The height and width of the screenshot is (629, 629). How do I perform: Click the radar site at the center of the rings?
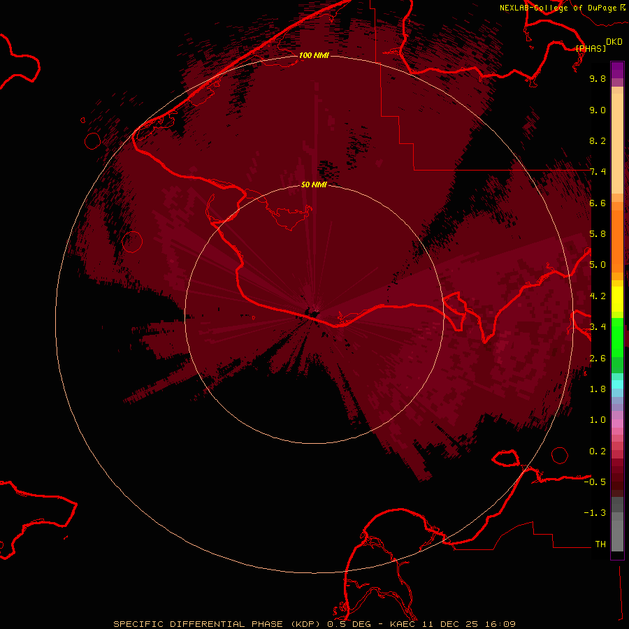(314, 314)
